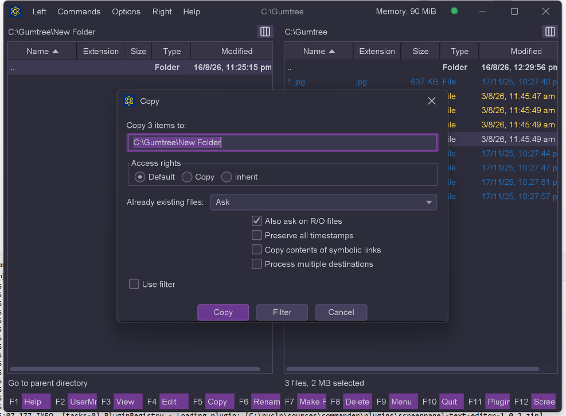Open the Already existing files dropdown
The height and width of the screenshot is (416, 566).
click(323, 202)
